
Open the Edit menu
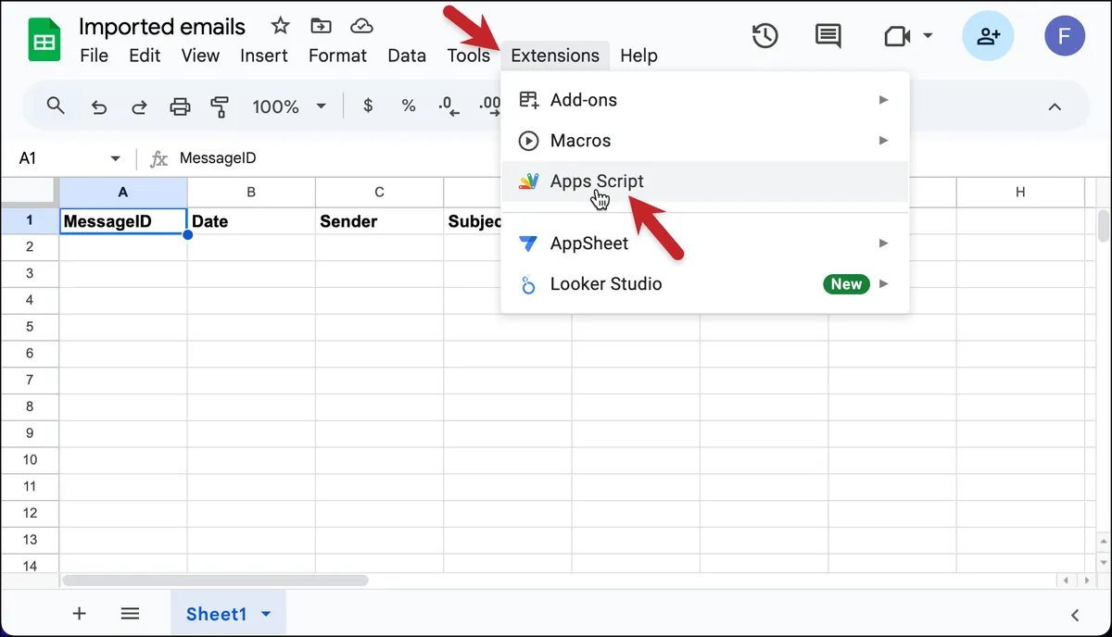pos(145,56)
